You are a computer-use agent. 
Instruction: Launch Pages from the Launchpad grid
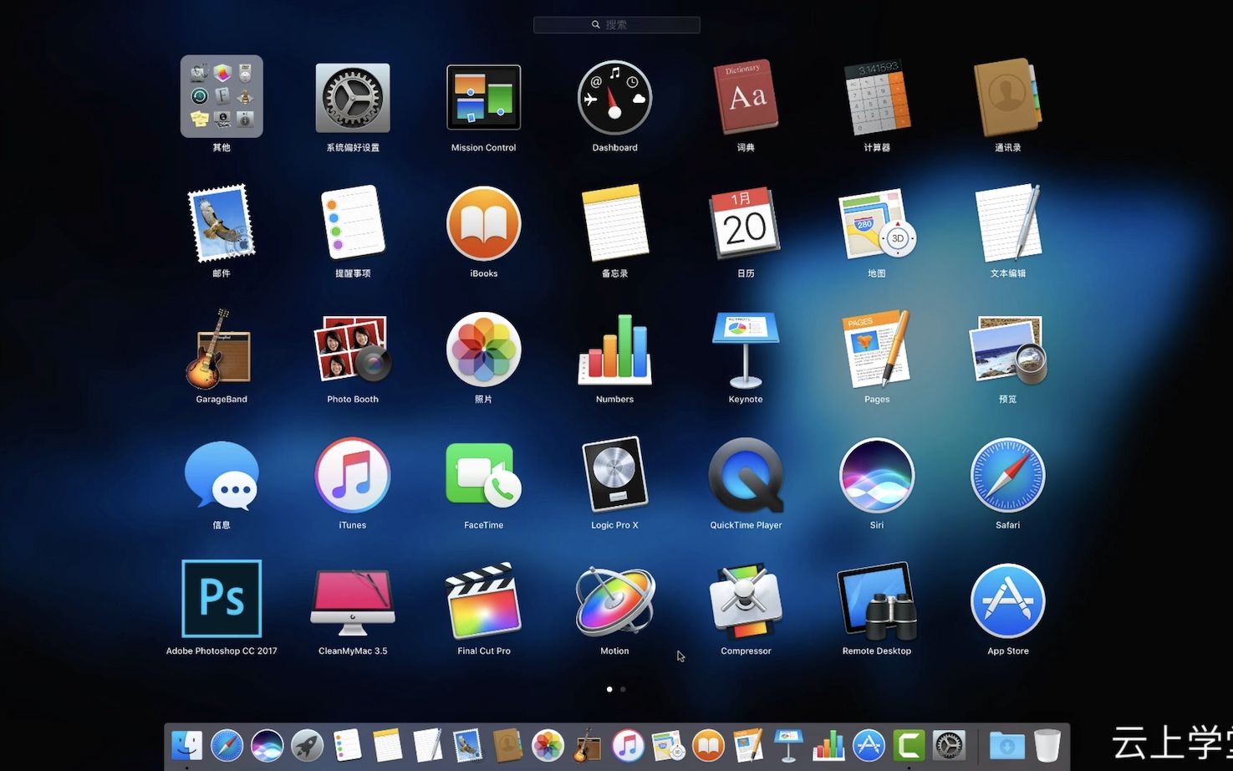pyautogui.click(x=877, y=349)
